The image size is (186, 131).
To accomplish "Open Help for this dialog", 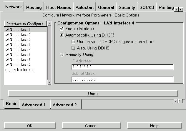I will pos(154,126).
